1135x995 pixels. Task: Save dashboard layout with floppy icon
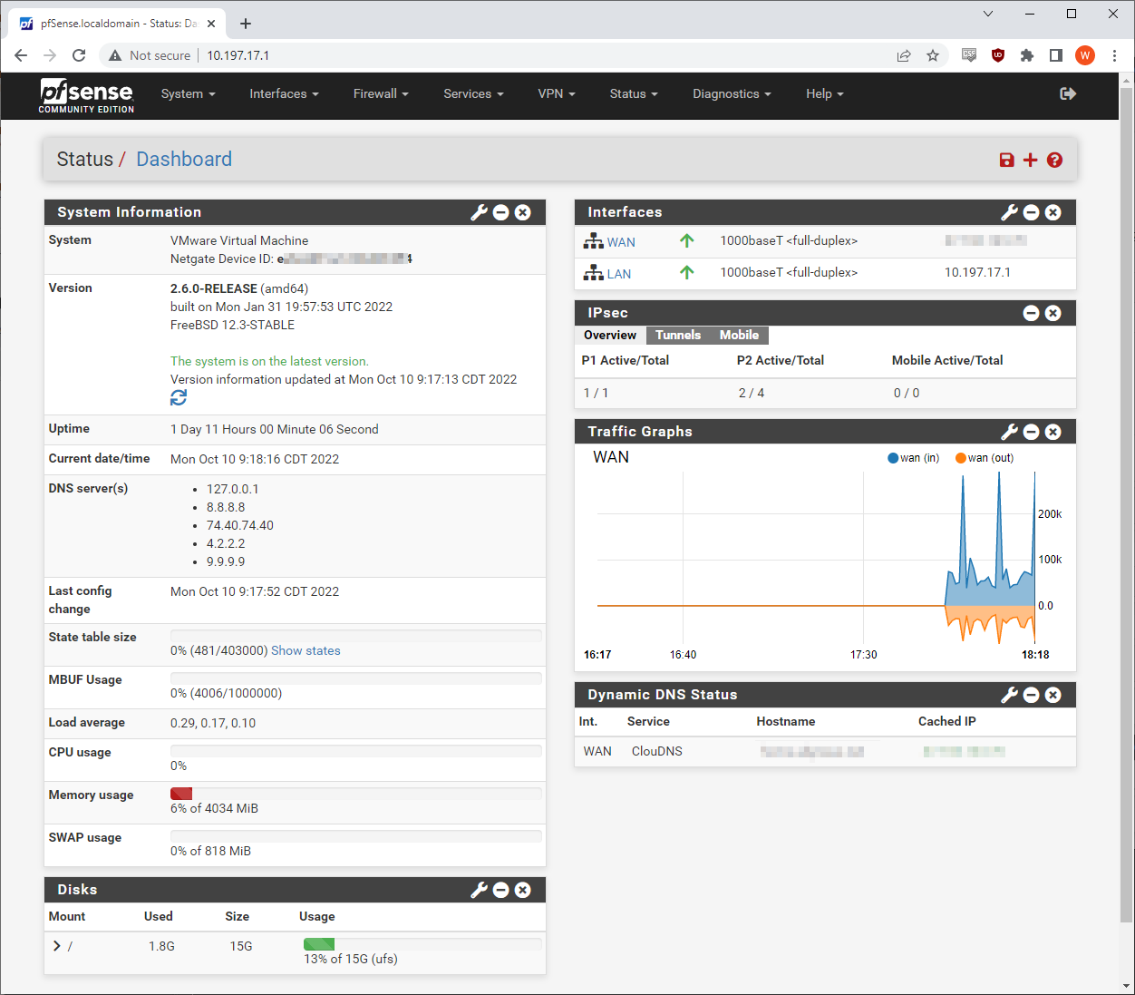point(1006,160)
